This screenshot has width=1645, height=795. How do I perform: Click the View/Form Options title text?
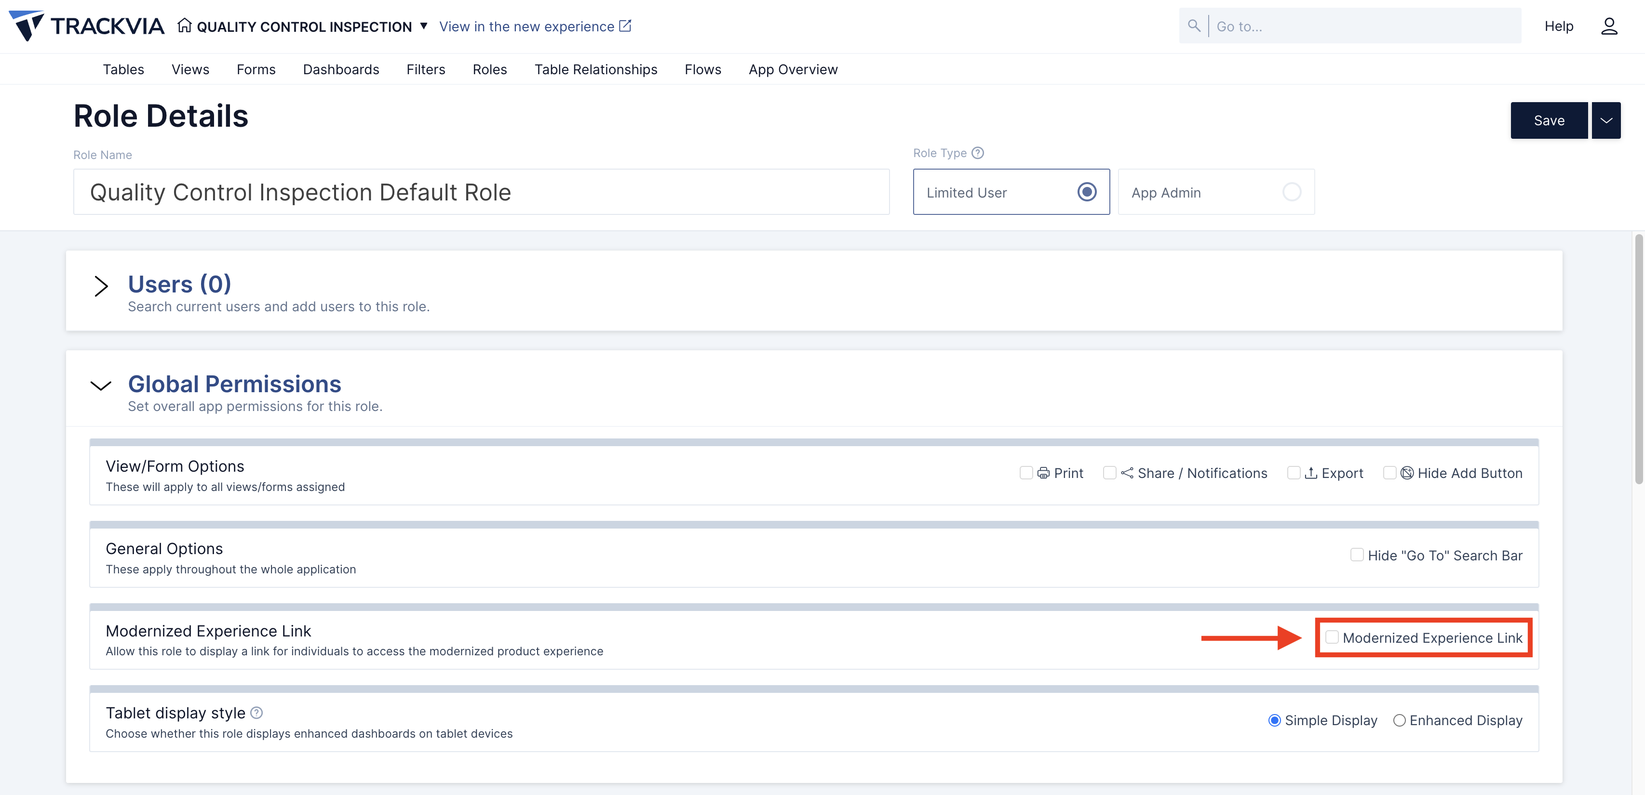pyautogui.click(x=175, y=466)
